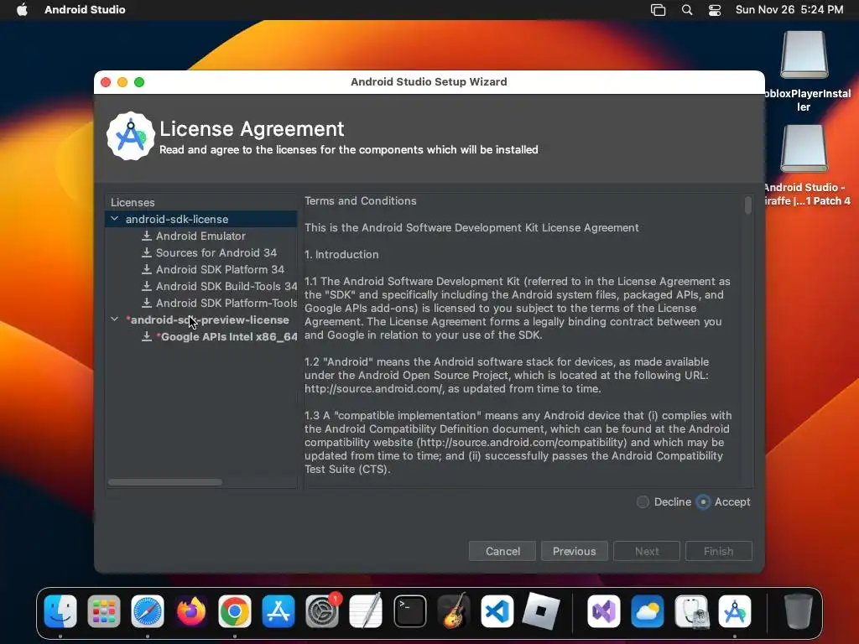Select the Google APIs Intel x86_64 row
The height and width of the screenshot is (644, 859).
[x=201, y=337]
